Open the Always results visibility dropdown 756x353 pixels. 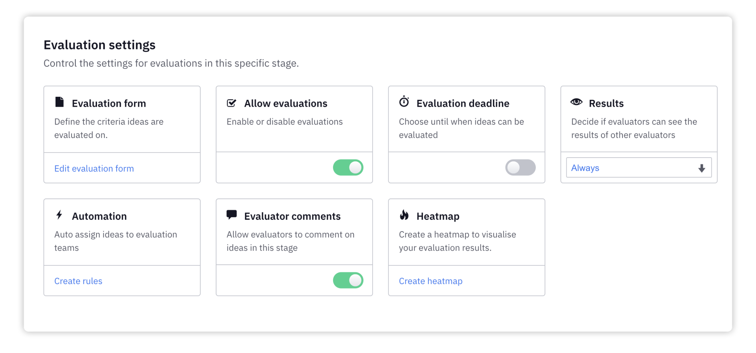pyautogui.click(x=639, y=168)
